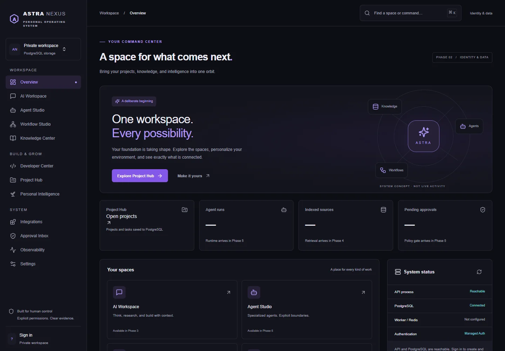The height and width of the screenshot is (351, 505).
Task: Click the PostgreSQL Connected status
Action: click(477, 305)
